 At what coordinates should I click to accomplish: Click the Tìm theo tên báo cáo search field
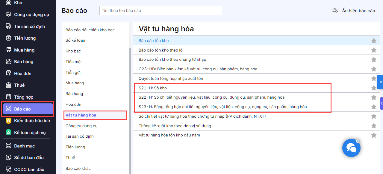161,10
